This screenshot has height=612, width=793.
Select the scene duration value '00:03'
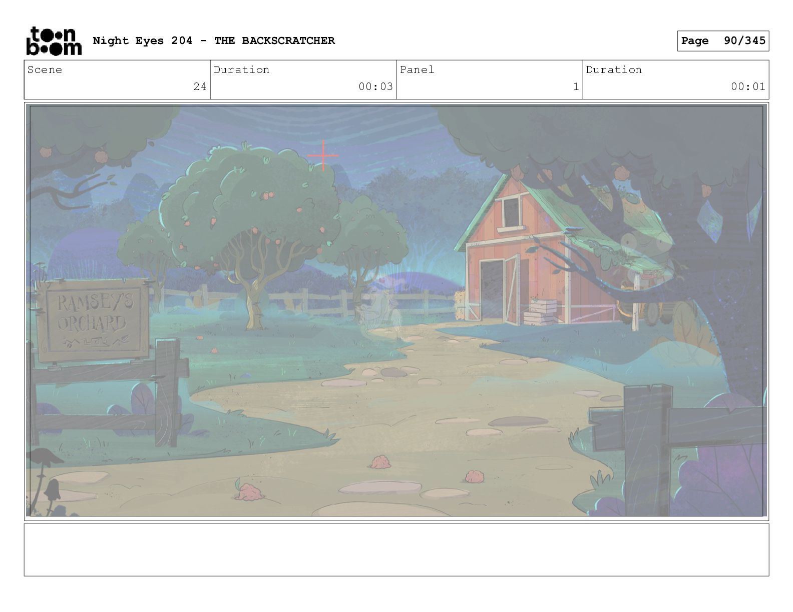pos(375,86)
